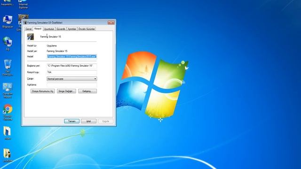301x169 pixels.
Task: Expand the Çalıştır Normal pencere dropdown
Action: click(71, 79)
